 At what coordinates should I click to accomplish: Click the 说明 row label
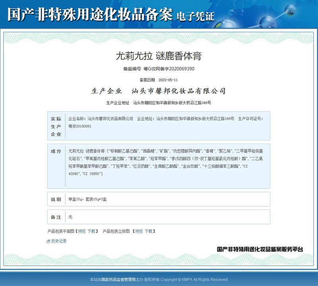click(x=56, y=200)
